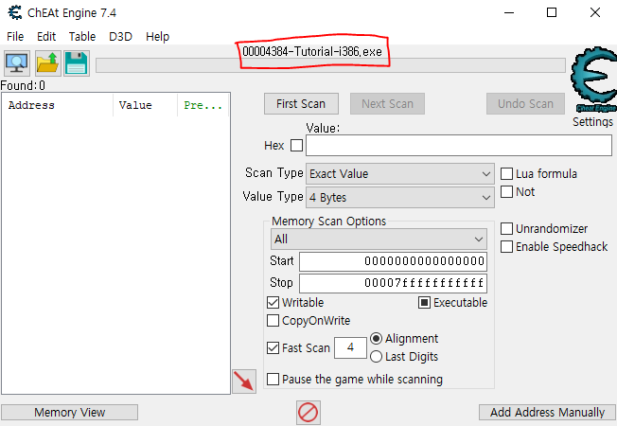
Task: Open the Table menu
Action: (82, 37)
